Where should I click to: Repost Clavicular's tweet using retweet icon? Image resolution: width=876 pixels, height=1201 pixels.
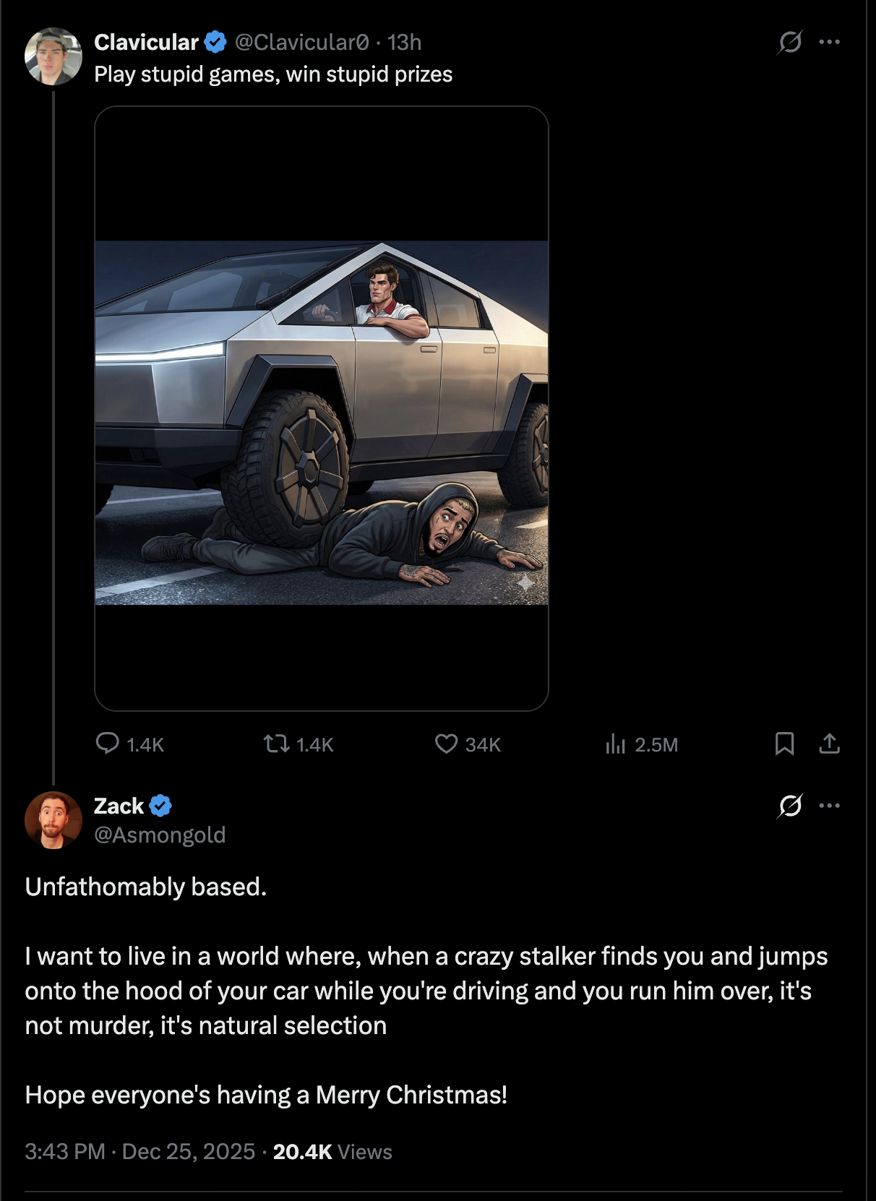click(276, 744)
